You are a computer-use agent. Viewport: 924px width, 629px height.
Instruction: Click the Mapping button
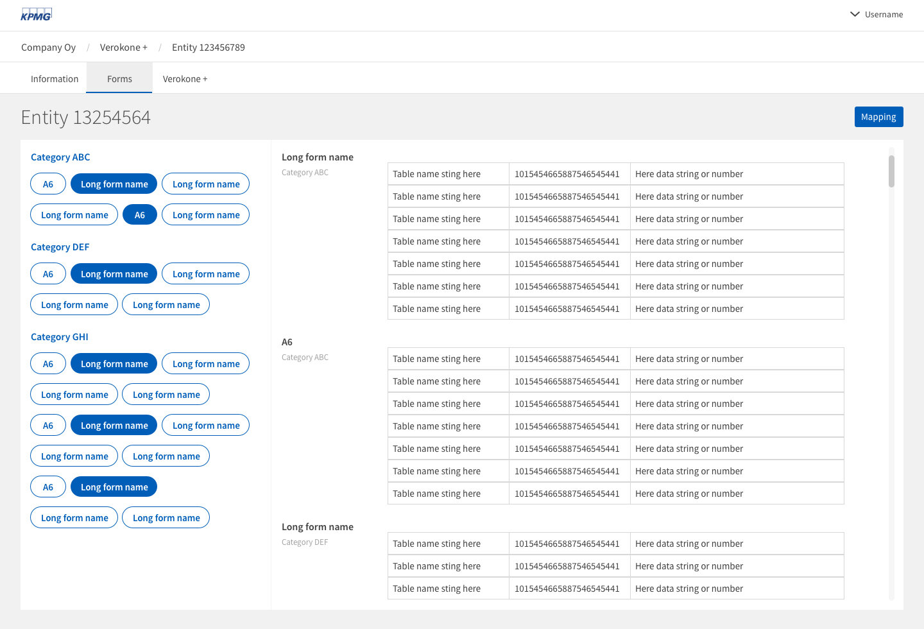point(878,117)
